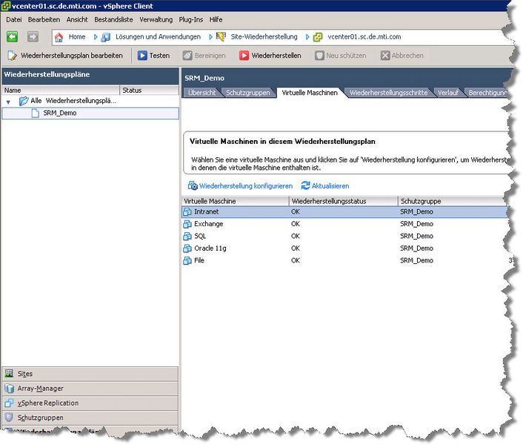Click the red Wiederherstellen play icon
This screenshot has height=445, width=523.
(244, 56)
